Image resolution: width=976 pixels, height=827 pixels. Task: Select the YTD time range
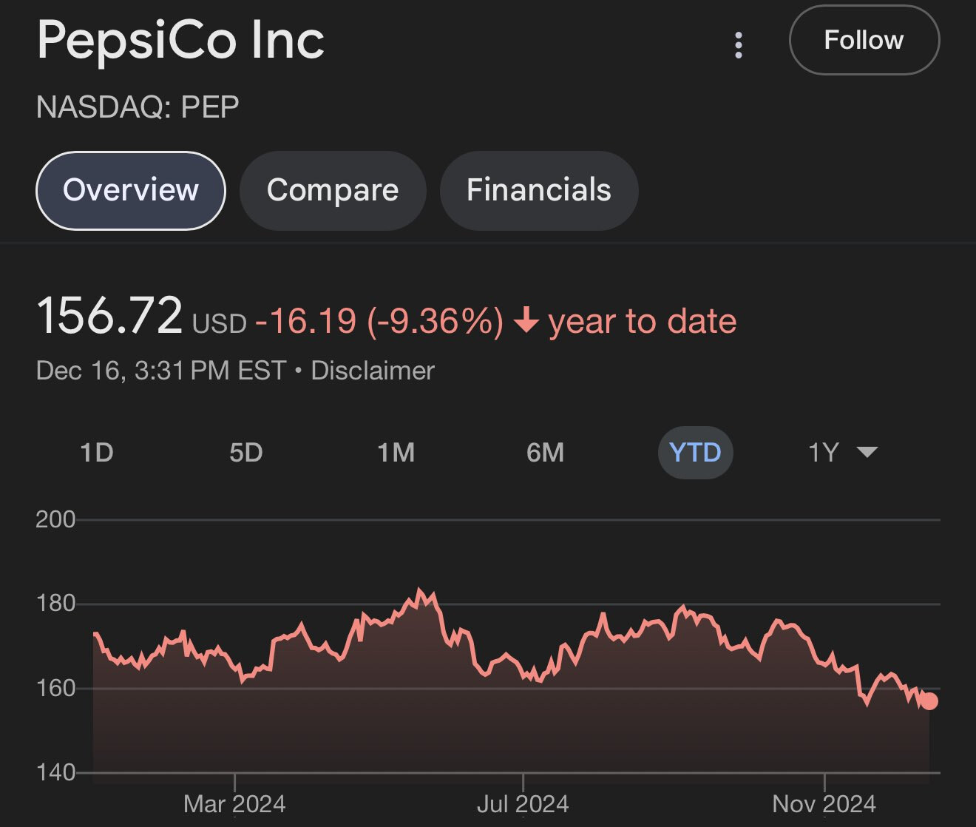tap(695, 452)
